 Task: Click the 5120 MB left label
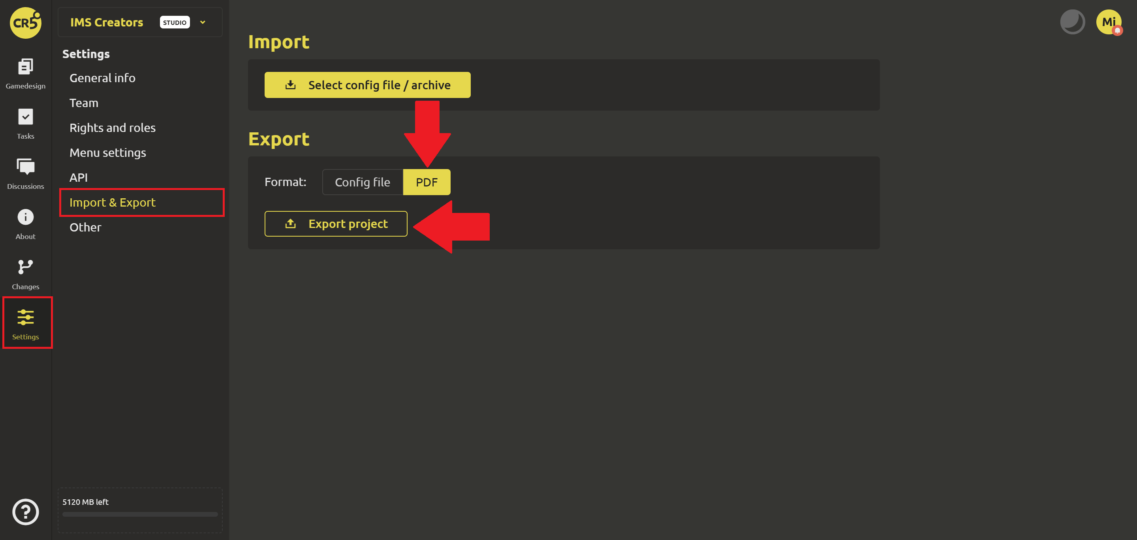86,502
